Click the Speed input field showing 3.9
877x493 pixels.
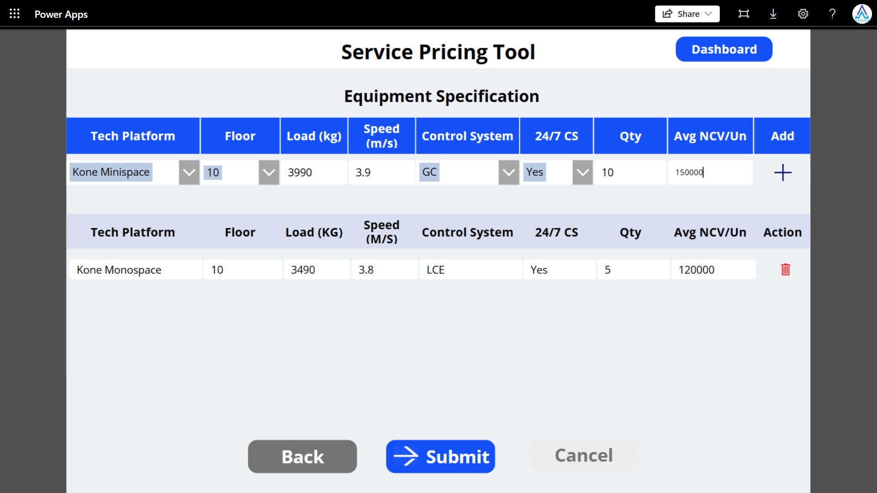381,173
